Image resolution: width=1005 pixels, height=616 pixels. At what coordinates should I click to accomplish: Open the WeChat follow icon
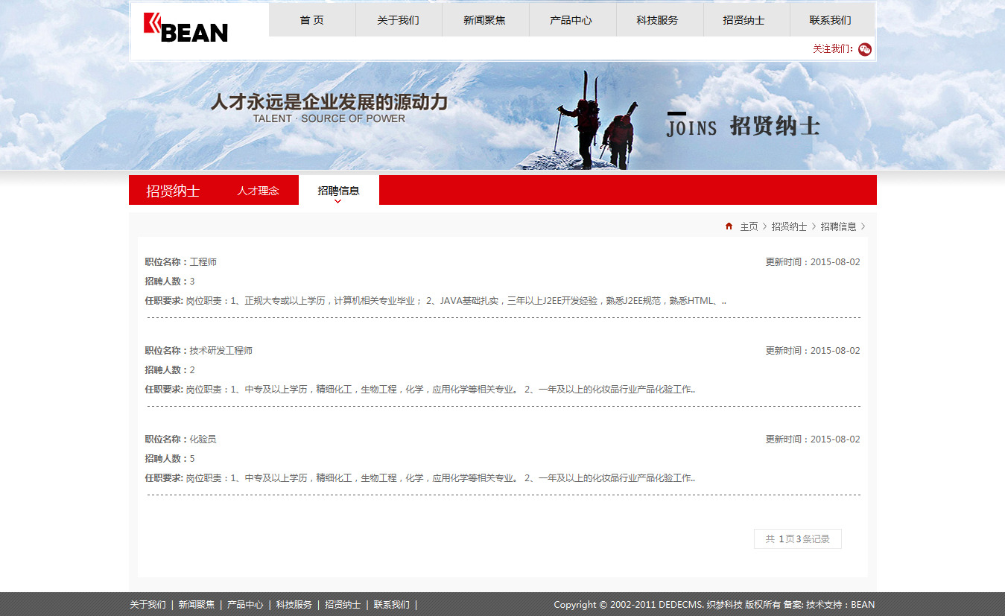point(864,49)
